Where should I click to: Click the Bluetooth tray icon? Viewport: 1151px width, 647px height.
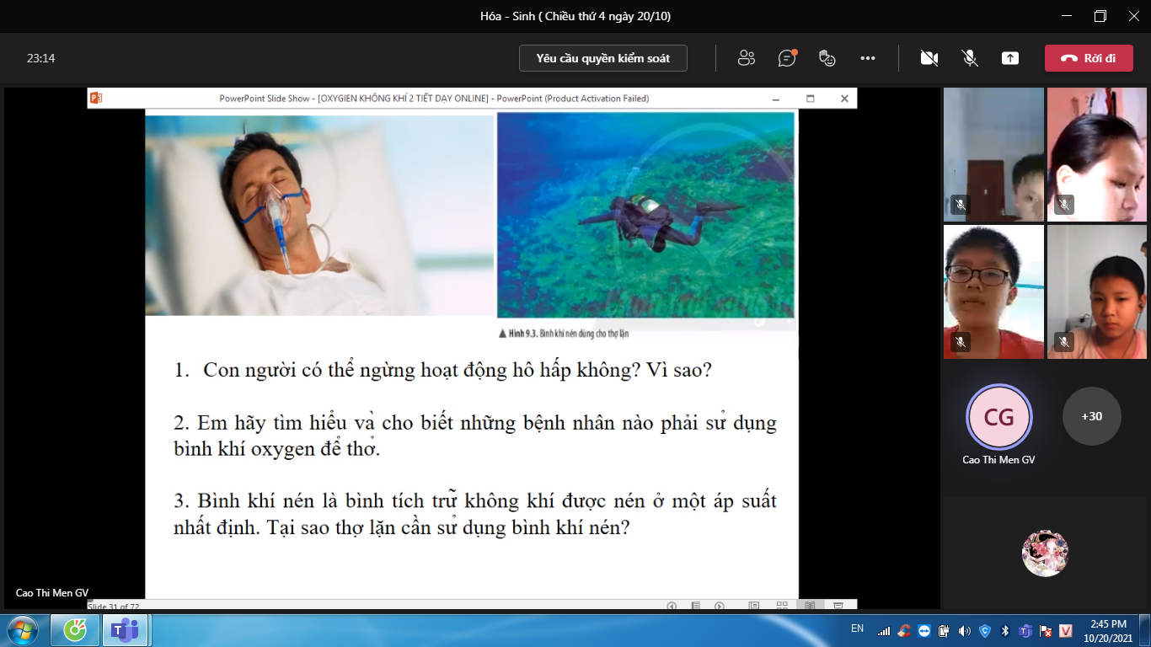point(1005,631)
